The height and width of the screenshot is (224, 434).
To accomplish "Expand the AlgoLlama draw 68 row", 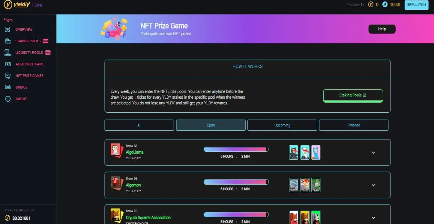I will point(374,152).
